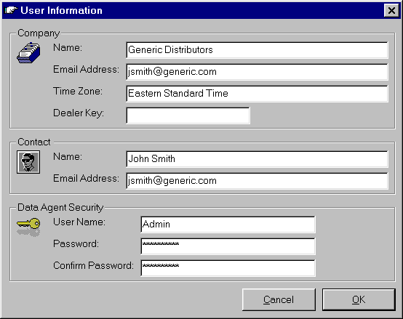Click the yellow key security icon
The width and height of the screenshot is (403, 319).
click(x=28, y=227)
